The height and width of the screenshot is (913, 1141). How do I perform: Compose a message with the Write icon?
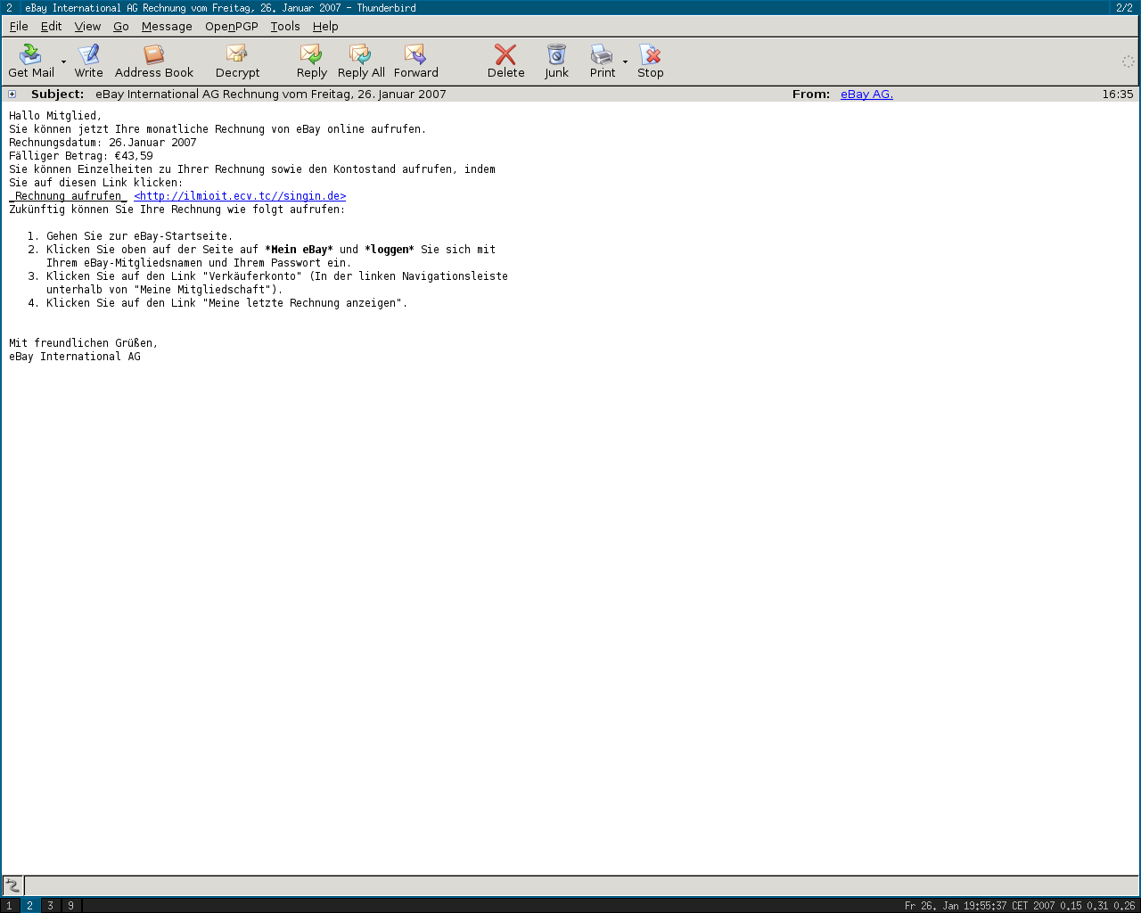click(88, 62)
